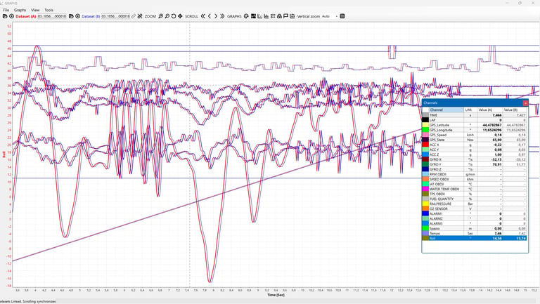Click the red ACC X color swatch
This screenshot has width=540, height=304.
pos(425,145)
